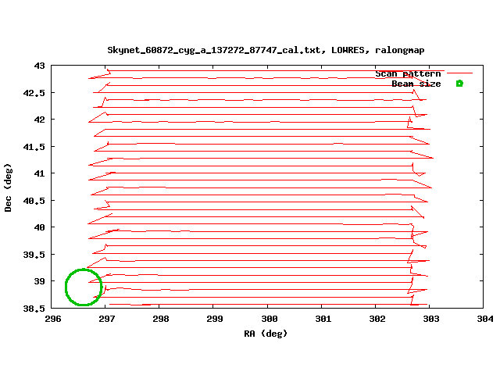
Task: Click the 304 tick label on RA axis
Action: point(485,319)
